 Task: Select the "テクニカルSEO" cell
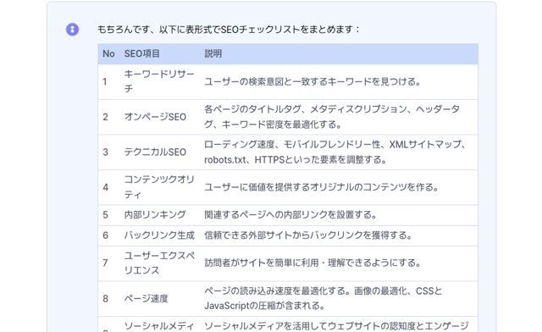155,152
